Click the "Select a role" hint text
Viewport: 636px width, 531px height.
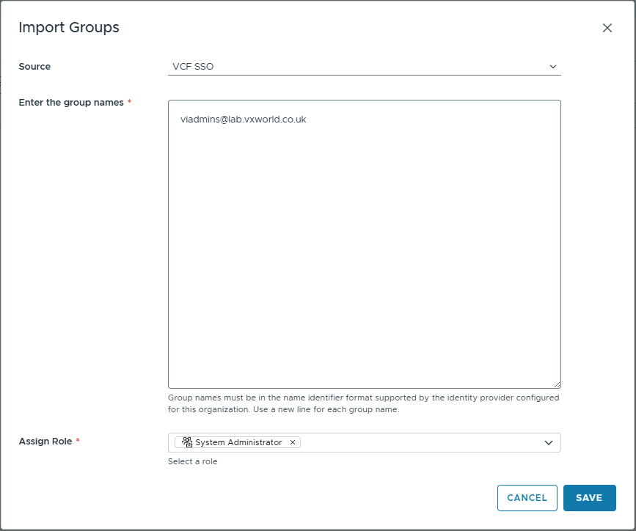pos(192,462)
